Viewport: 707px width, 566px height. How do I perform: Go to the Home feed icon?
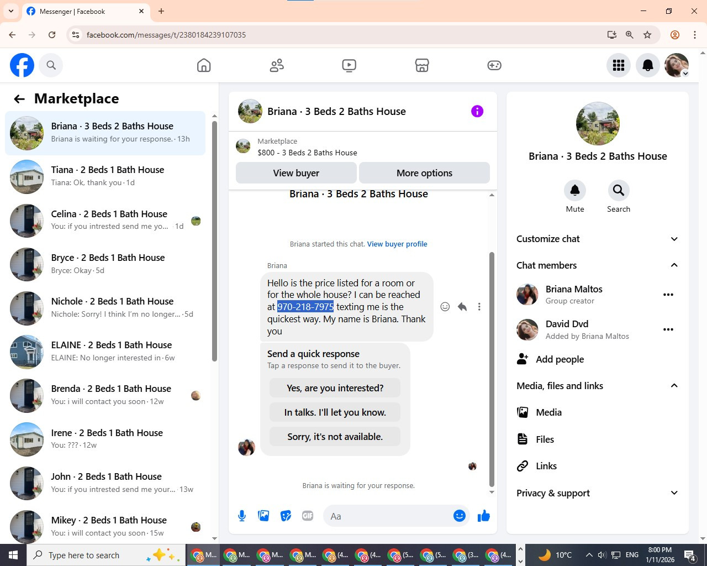coord(204,65)
